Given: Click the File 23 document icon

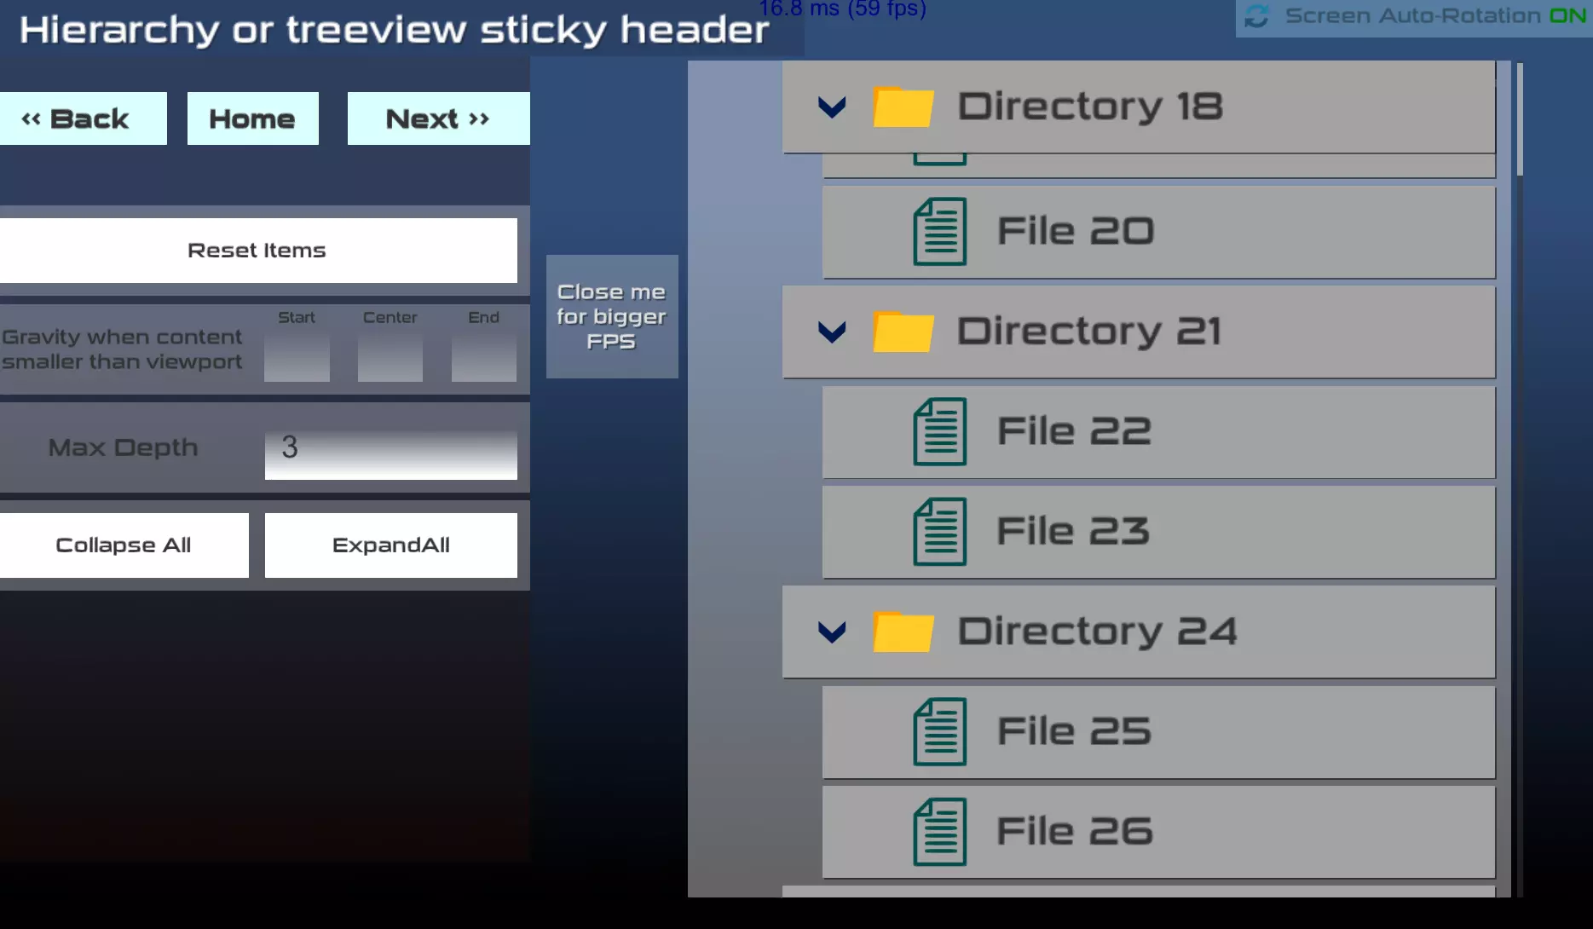Looking at the screenshot, I should point(938,530).
